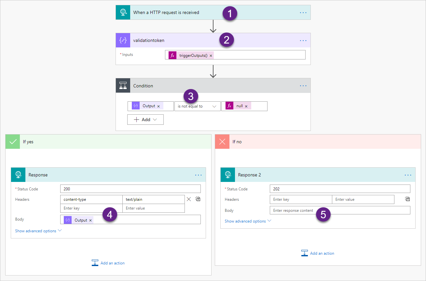Click the Enter response content field
This screenshot has width=426, height=281.
tap(340, 210)
